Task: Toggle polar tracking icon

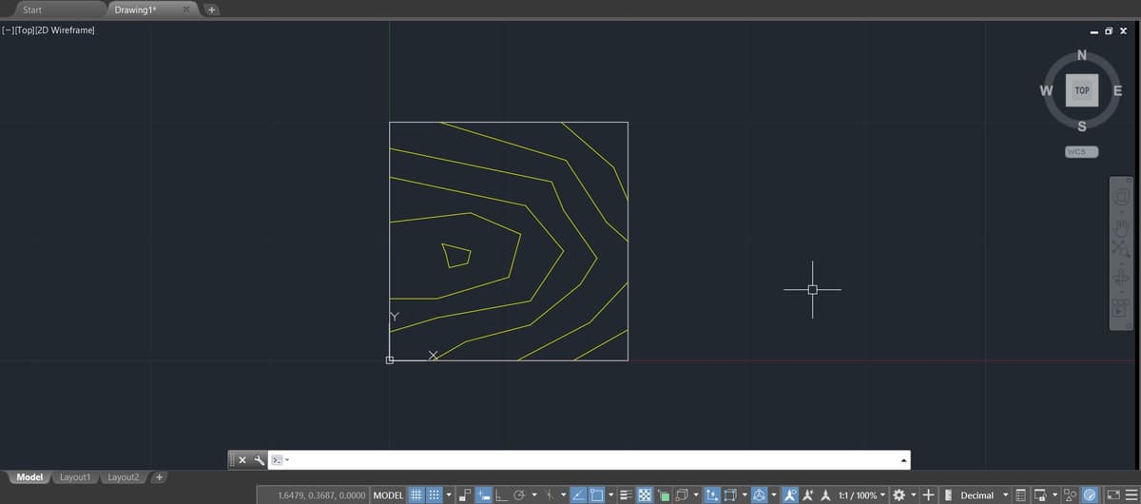Action: pyautogui.click(x=520, y=495)
